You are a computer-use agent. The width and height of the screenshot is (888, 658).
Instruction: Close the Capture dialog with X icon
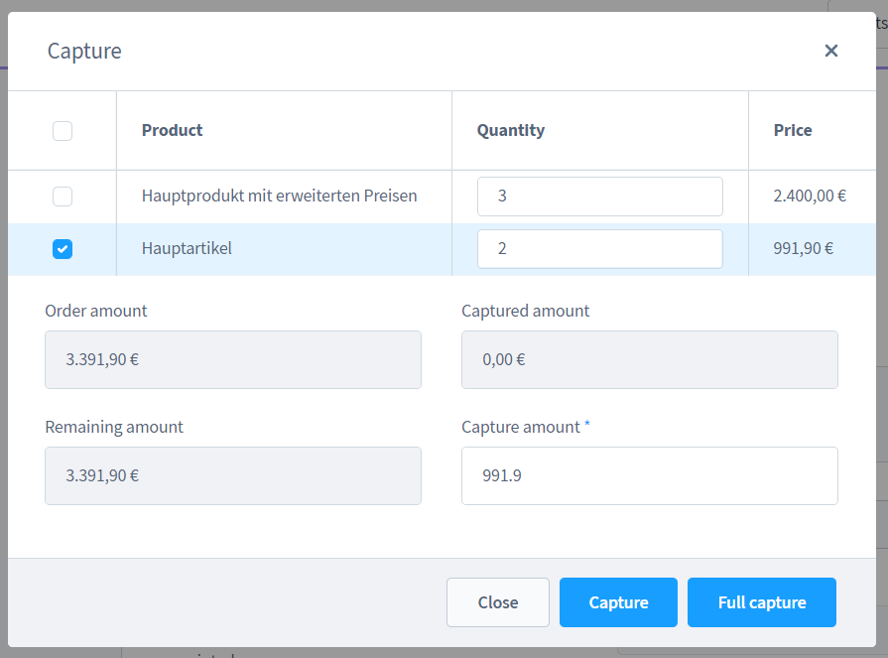tap(830, 51)
